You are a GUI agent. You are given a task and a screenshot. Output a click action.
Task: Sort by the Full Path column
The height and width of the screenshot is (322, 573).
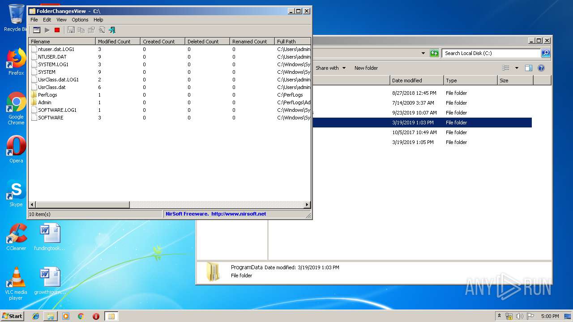pos(293,41)
